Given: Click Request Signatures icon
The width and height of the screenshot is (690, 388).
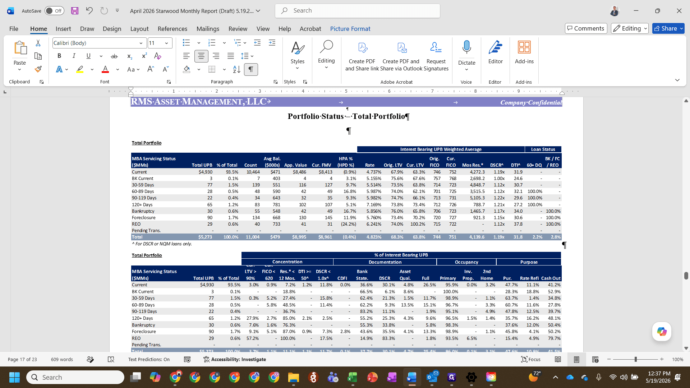Looking at the screenshot, I should pos(436,56).
